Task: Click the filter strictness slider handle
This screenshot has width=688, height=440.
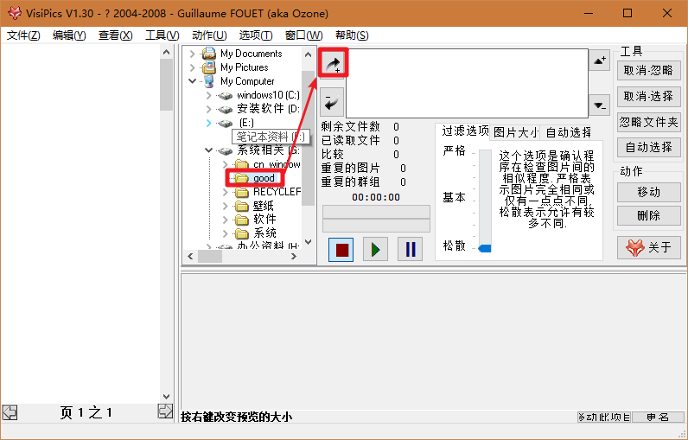Action: coord(484,248)
